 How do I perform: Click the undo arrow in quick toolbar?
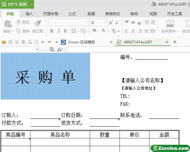(x=43, y=42)
